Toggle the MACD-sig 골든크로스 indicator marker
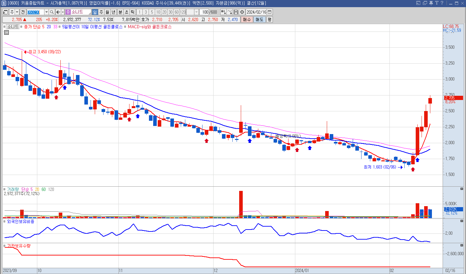The height and width of the screenshot is (274, 466). point(126,27)
